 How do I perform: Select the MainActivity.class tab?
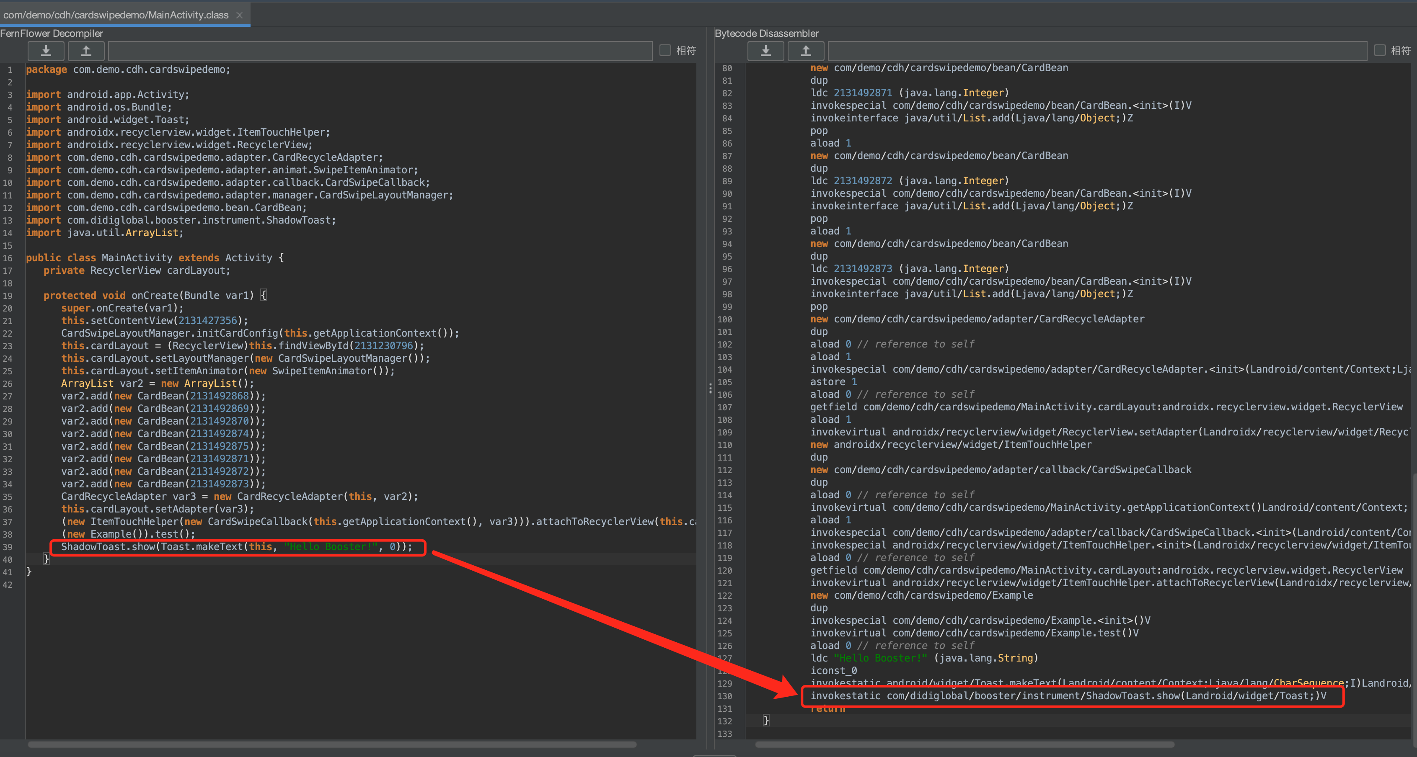116,15
